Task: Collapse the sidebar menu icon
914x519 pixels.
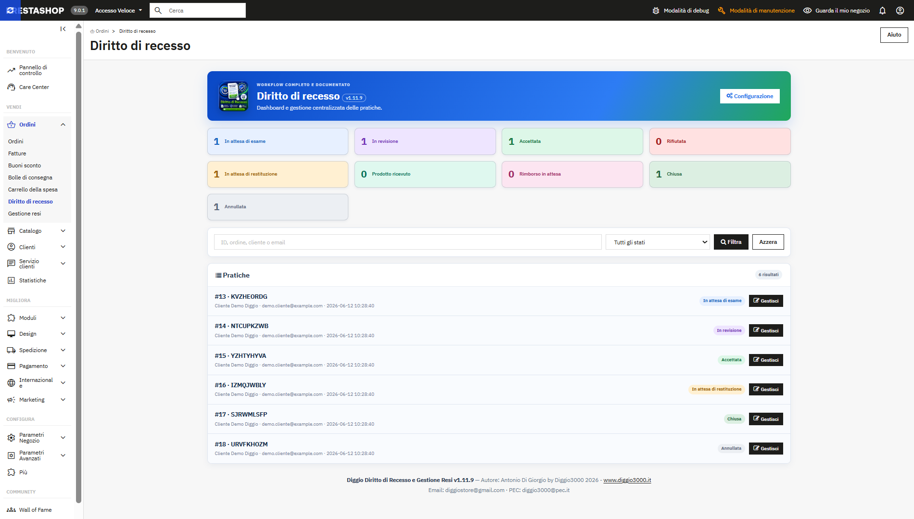Action: pyautogui.click(x=63, y=29)
